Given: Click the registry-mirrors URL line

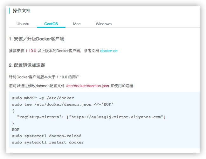Looking at the screenshot, I should (x=91, y=117).
